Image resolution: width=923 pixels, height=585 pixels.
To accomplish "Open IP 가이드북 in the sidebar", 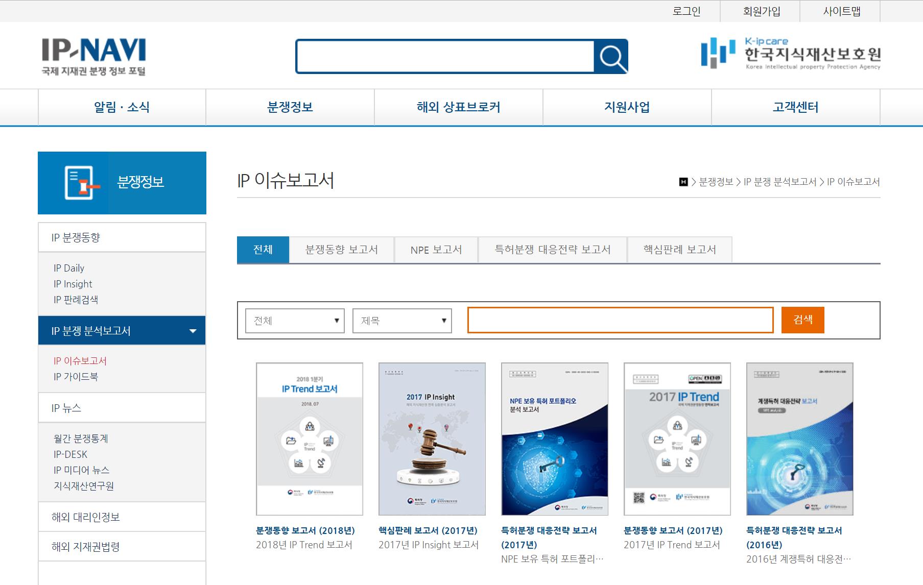I will [76, 377].
